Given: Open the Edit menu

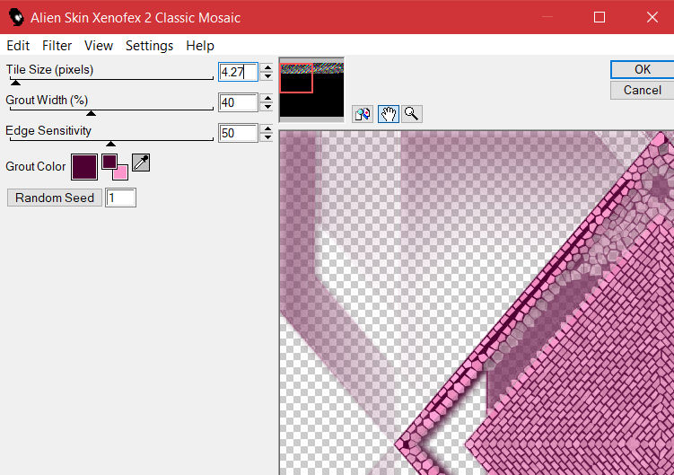Looking at the screenshot, I should coord(18,46).
